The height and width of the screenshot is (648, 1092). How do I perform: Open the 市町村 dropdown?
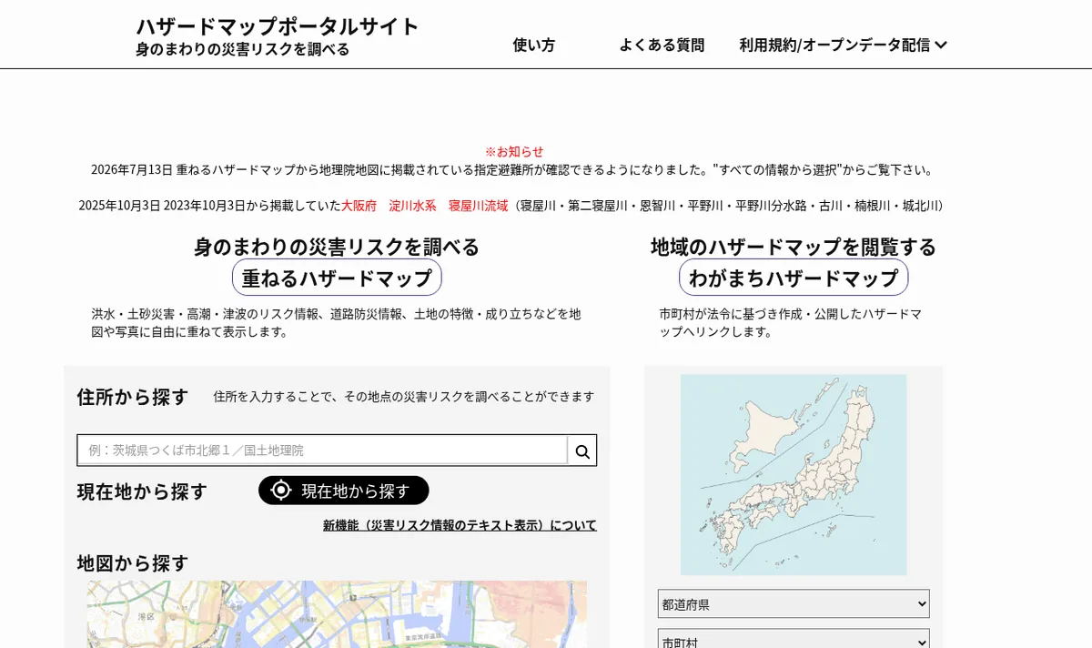(x=794, y=639)
